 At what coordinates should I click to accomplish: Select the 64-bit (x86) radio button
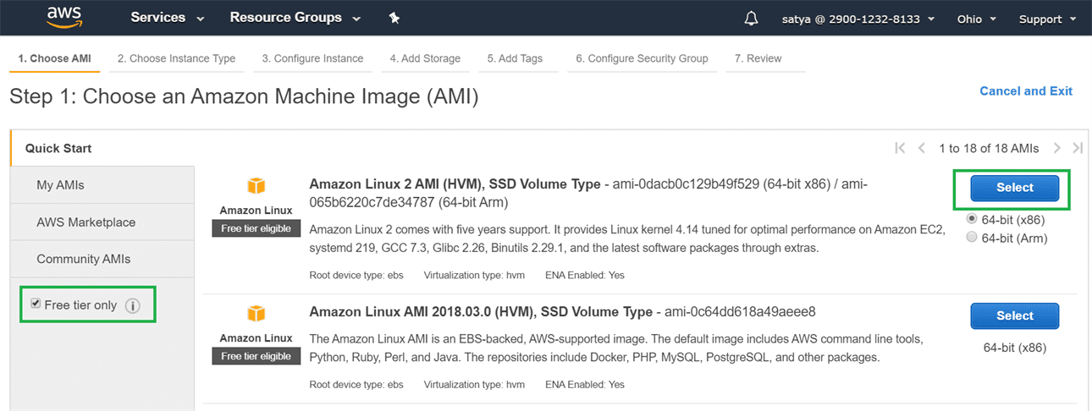[971, 219]
